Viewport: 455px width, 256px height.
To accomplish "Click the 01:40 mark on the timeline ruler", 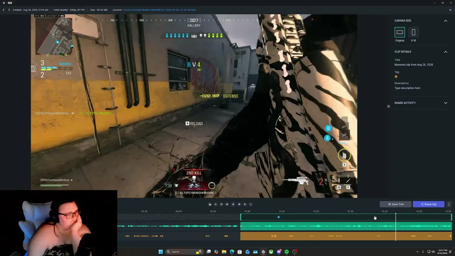I will (385, 211).
